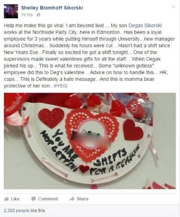Viewport: 180px width, 217px height.
Task: Open Shelley Bramhoff Sikorski's profile picture
Action: [x=11, y=11]
